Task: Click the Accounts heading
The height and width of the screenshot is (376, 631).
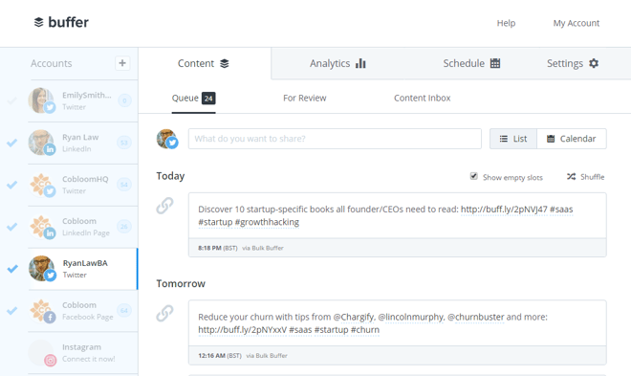Action: tap(51, 63)
